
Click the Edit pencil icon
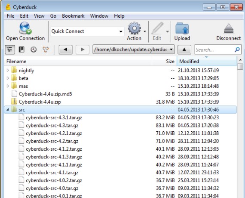click(157, 28)
